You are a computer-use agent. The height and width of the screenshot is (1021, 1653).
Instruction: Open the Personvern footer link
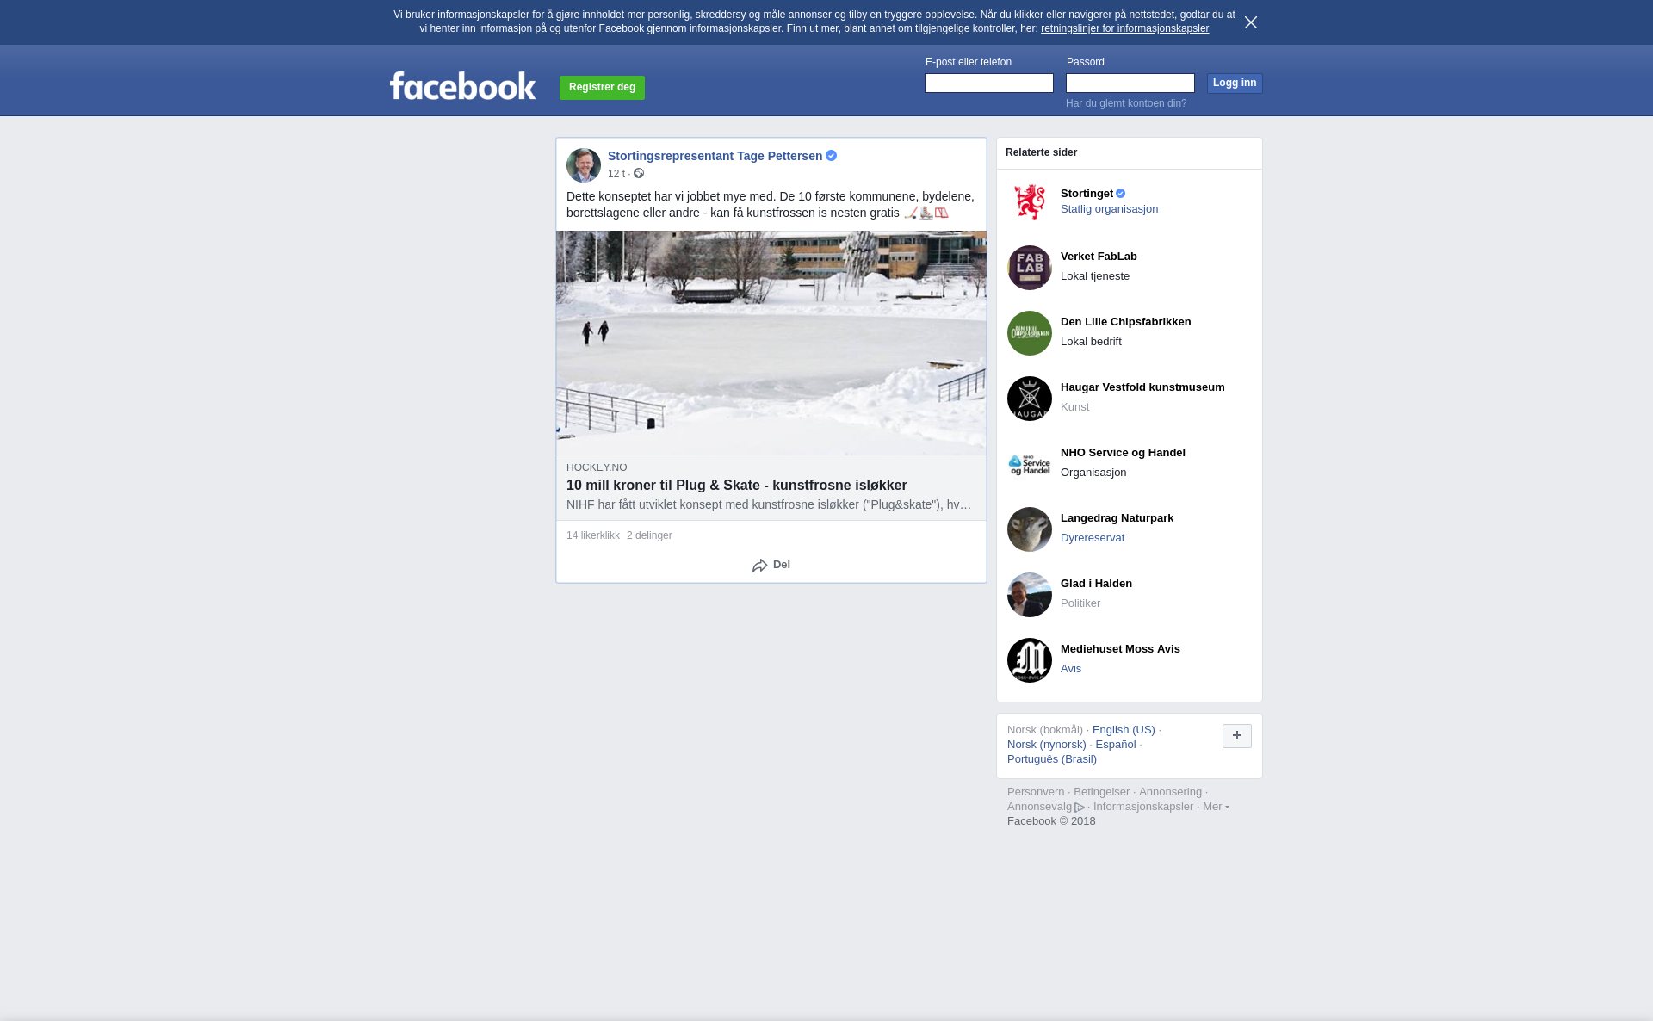click(1036, 792)
